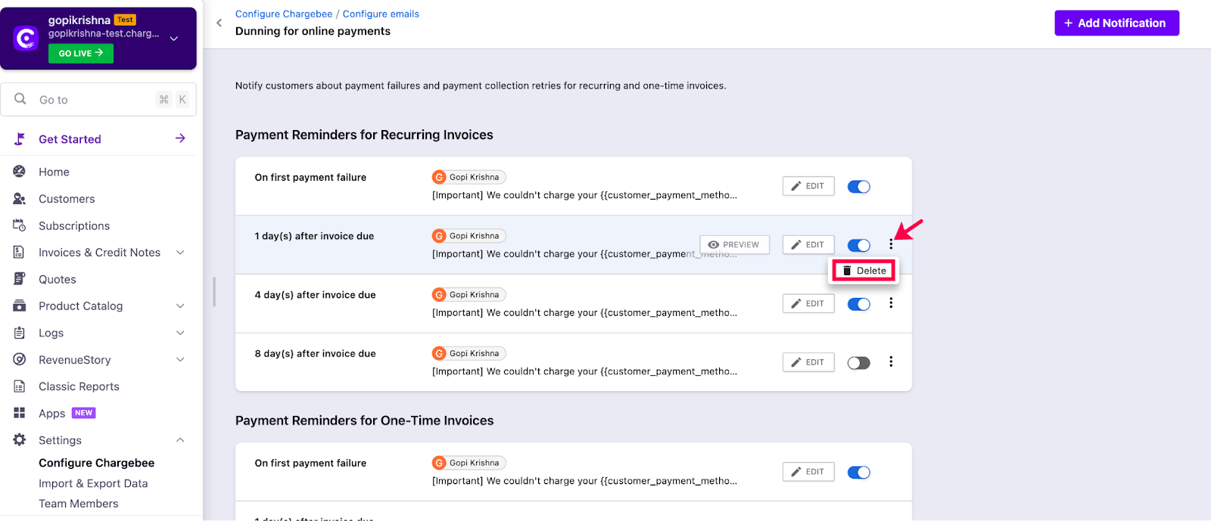Screen dimensions: 1211x521
Task: Click the back arrow beside the breadcrumb
Action: (219, 23)
